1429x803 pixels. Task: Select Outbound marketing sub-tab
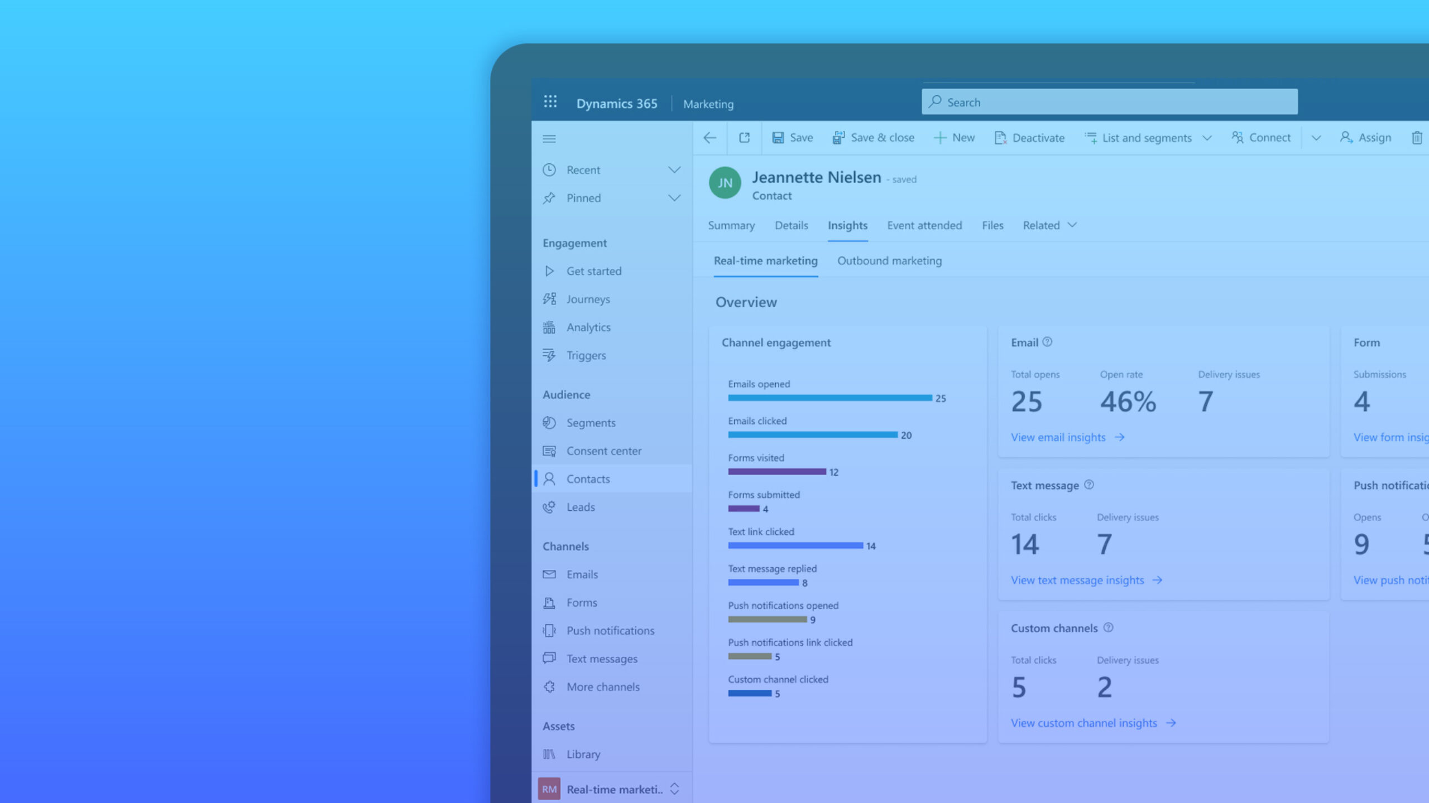click(889, 261)
